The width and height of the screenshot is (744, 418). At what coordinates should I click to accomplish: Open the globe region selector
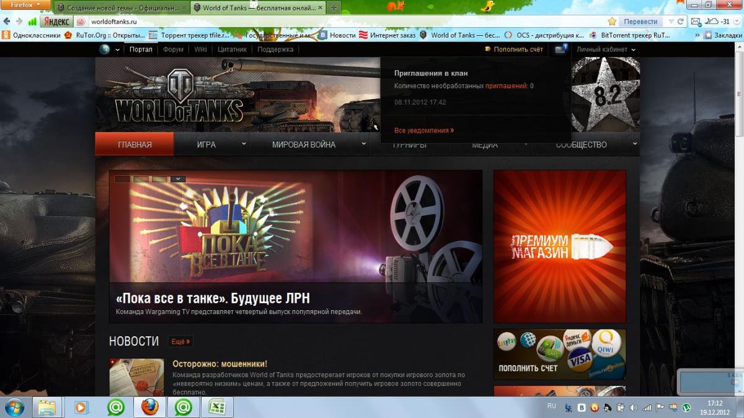pos(109,50)
